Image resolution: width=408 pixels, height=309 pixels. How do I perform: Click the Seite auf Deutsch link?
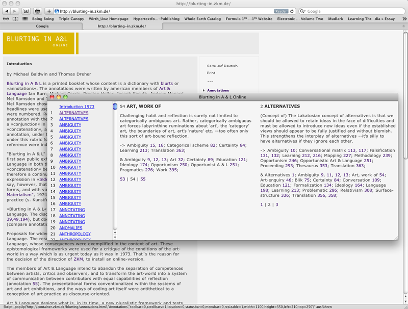click(x=222, y=66)
